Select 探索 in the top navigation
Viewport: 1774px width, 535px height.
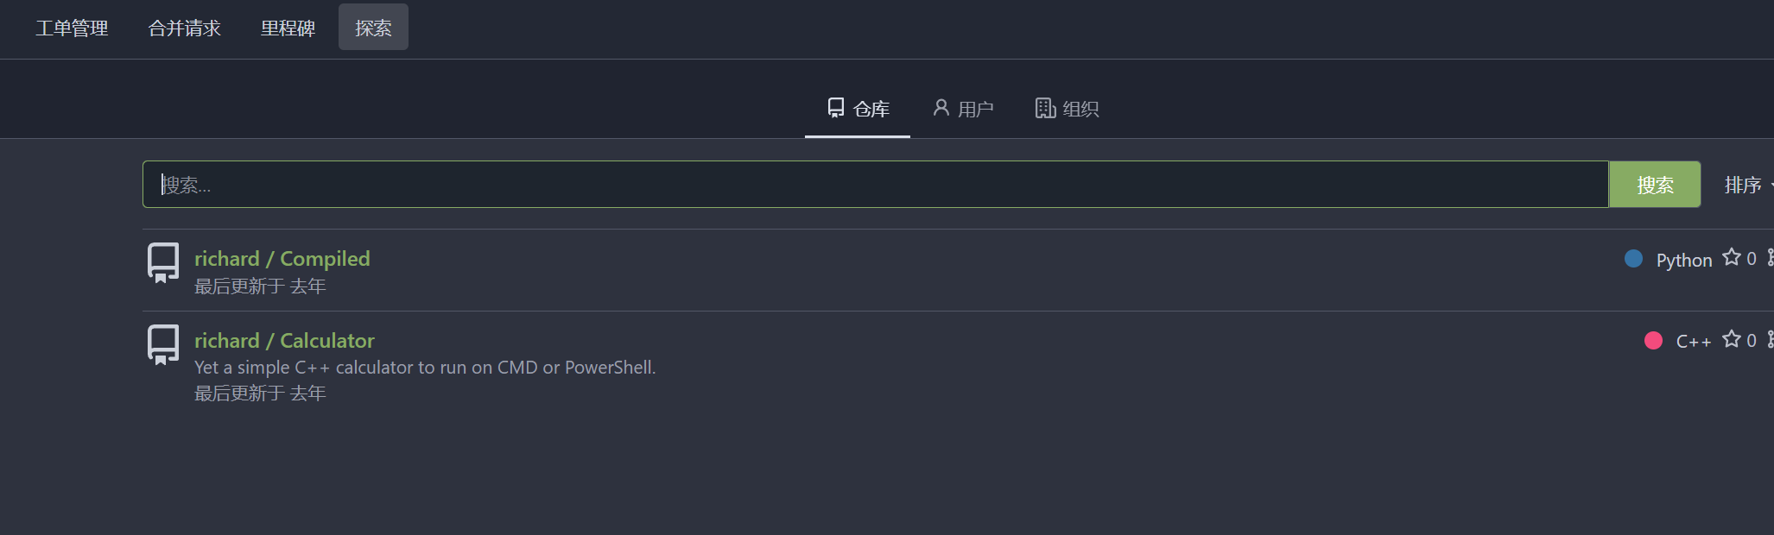(x=373, y=28)
